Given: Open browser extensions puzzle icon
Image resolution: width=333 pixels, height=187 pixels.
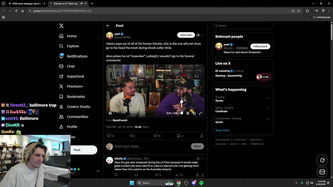Looking at the screenshot, I should coord(308,11).
